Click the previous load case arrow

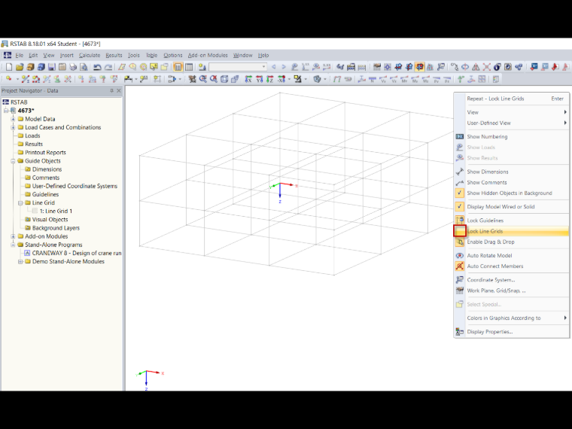click(274, 67)
